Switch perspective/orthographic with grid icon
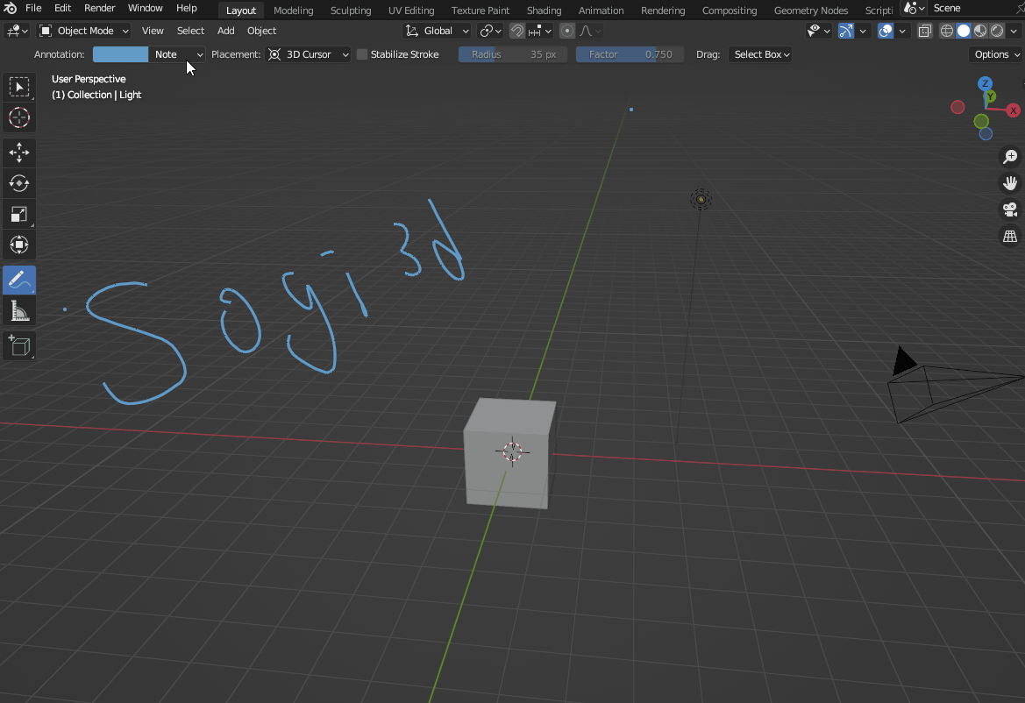This screenshot has width=1025, height=703. (x=1010, y=236)
